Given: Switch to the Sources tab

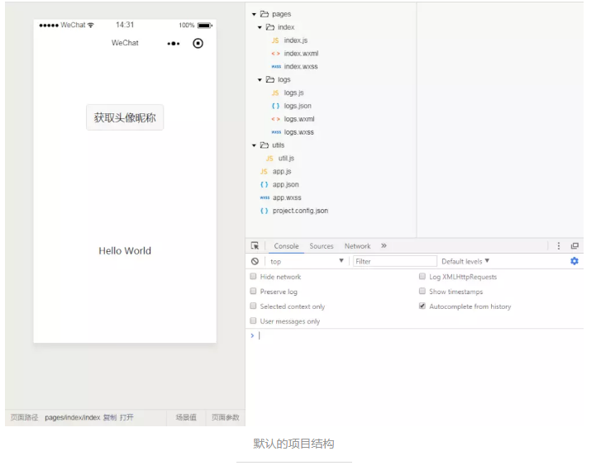Looking at the screenshot, I should point(322,246).
